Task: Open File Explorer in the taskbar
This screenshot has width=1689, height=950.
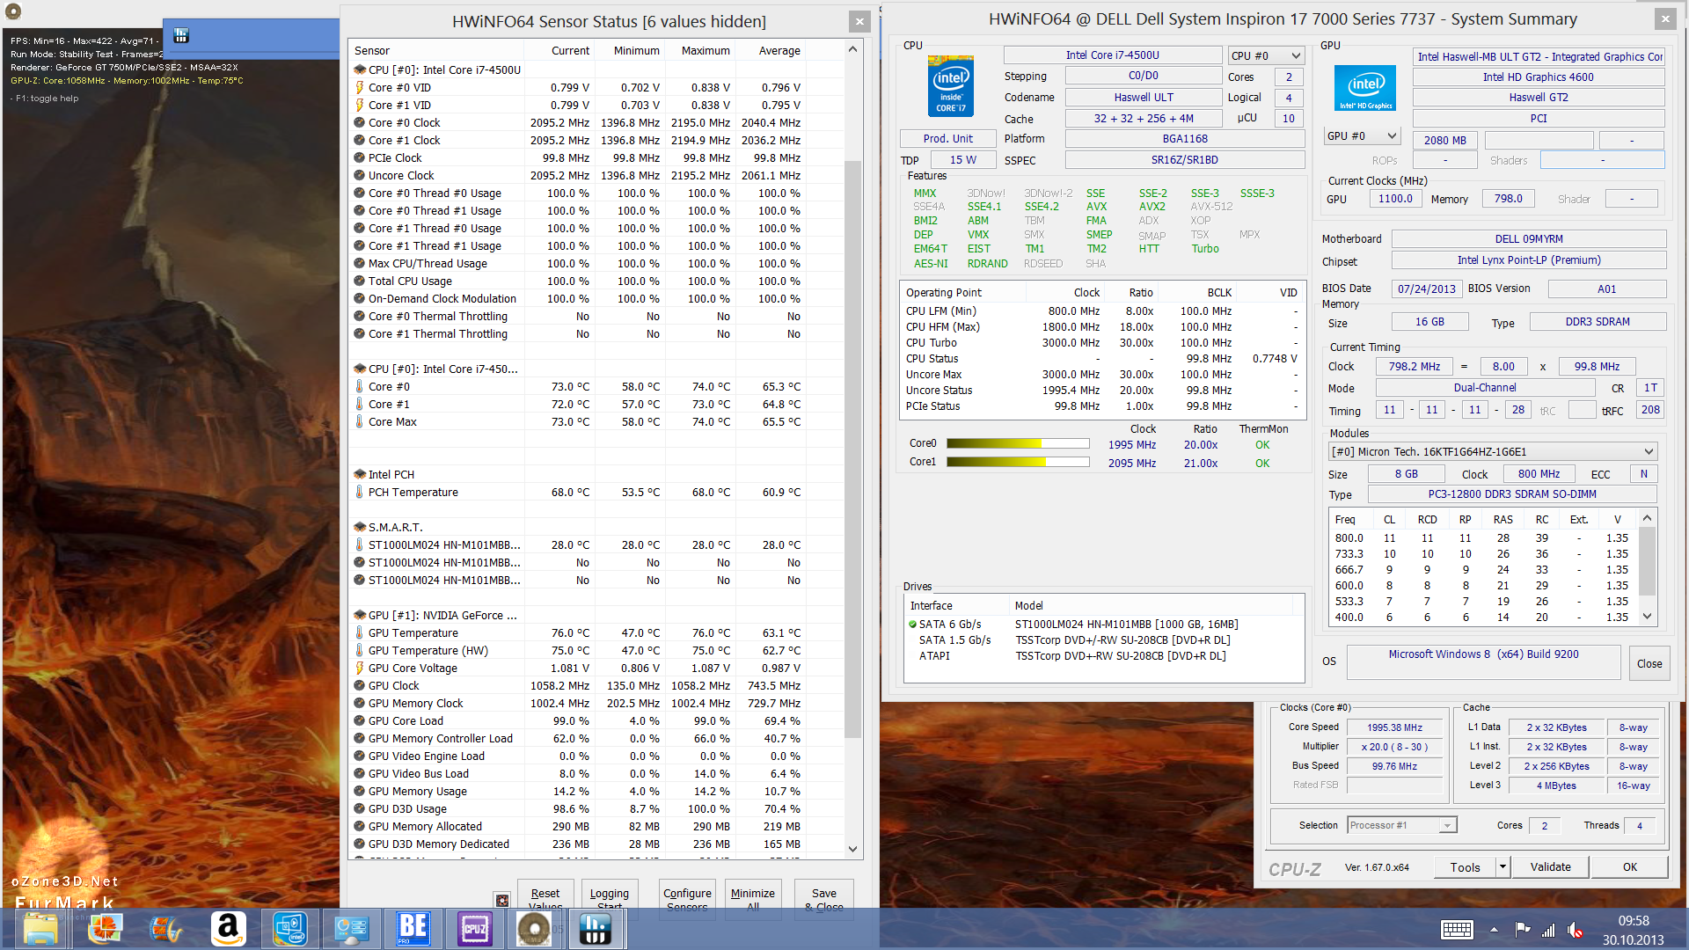Action: pyautogui.click(x=40, y=929)
